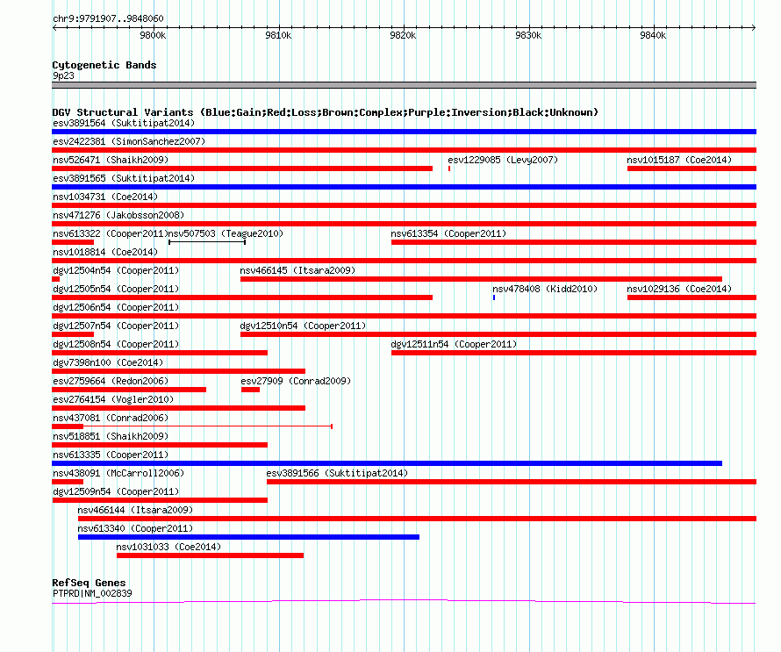Click dgv12511n54 (Cooper2011) label
The width and height of the screenshot is (781, 652).
coord(454,344)
